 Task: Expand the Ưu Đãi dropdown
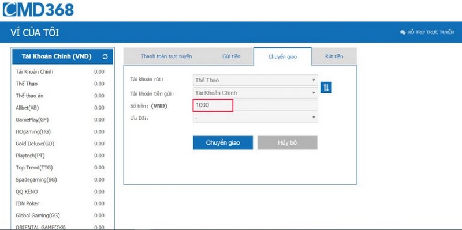[255, 118]
